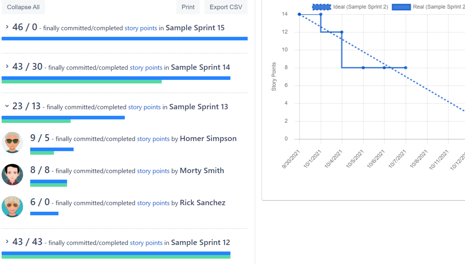This screenshot has width=465, height=264.
Task: Collapse the Sample Sprint 13 row
Action: (x=7, y=106)
